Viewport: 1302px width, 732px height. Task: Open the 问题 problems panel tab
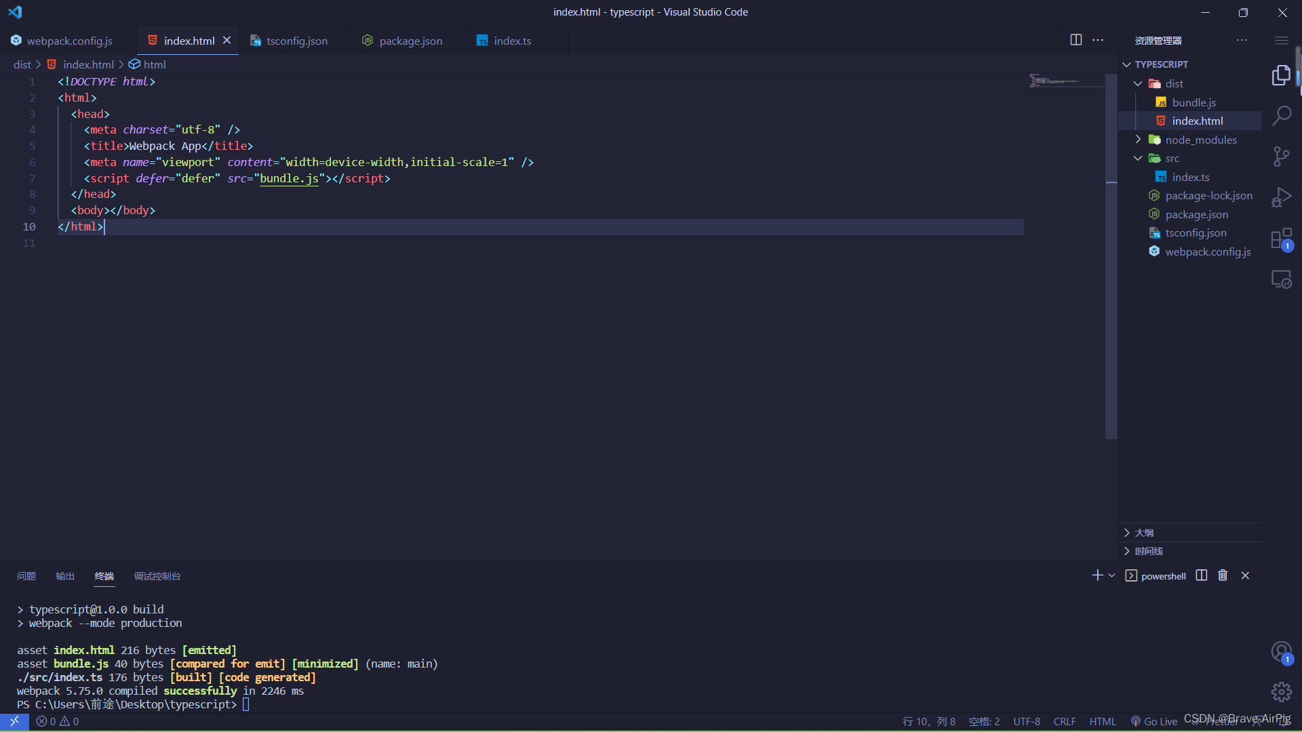(26, 576)
